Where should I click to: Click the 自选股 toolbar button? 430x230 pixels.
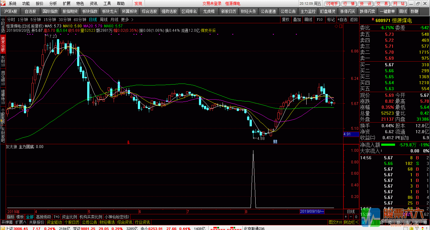coord(30,11)
